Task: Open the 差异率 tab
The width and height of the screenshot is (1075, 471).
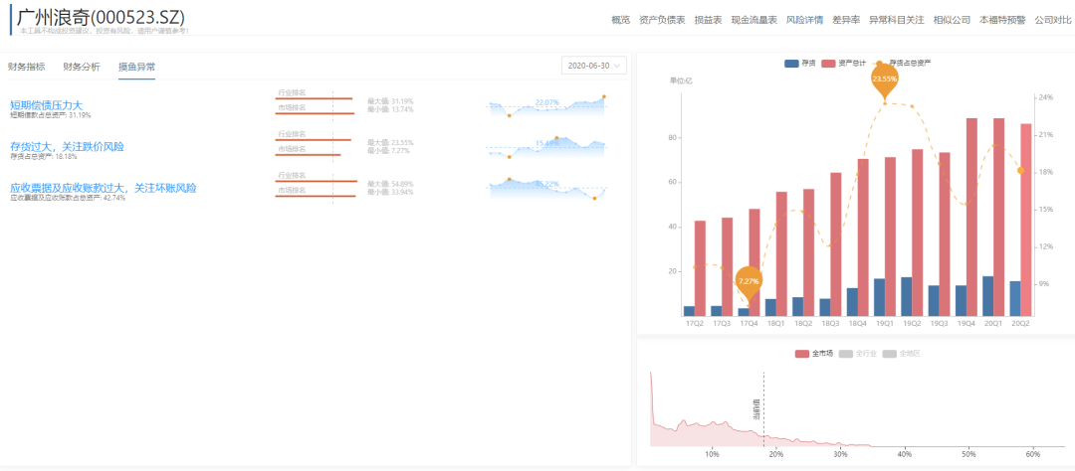Action: [846, 20]
